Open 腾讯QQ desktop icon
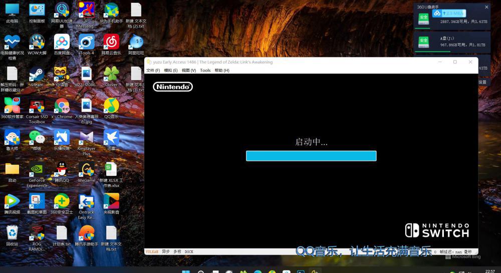Image resolution: width=501 pixels, height=273 pixels. point(62,172)
